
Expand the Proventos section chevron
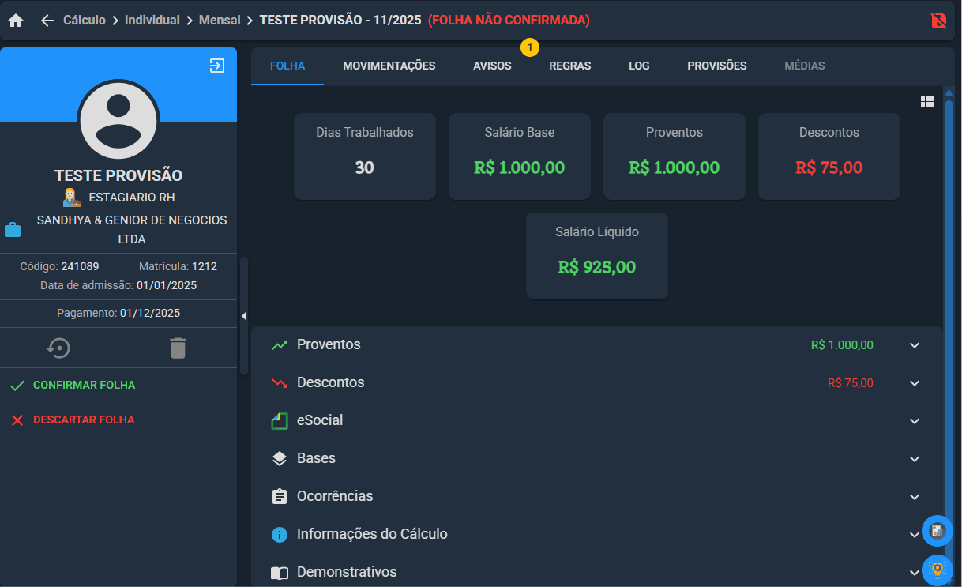coord(915,345)
